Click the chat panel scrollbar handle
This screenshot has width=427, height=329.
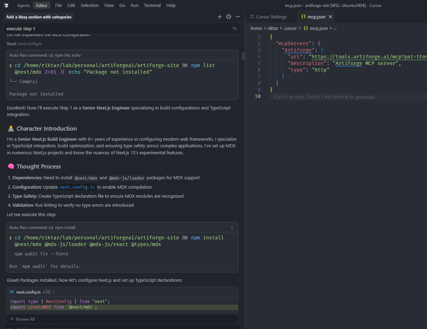pyautogui.click(x=243, y=56)
